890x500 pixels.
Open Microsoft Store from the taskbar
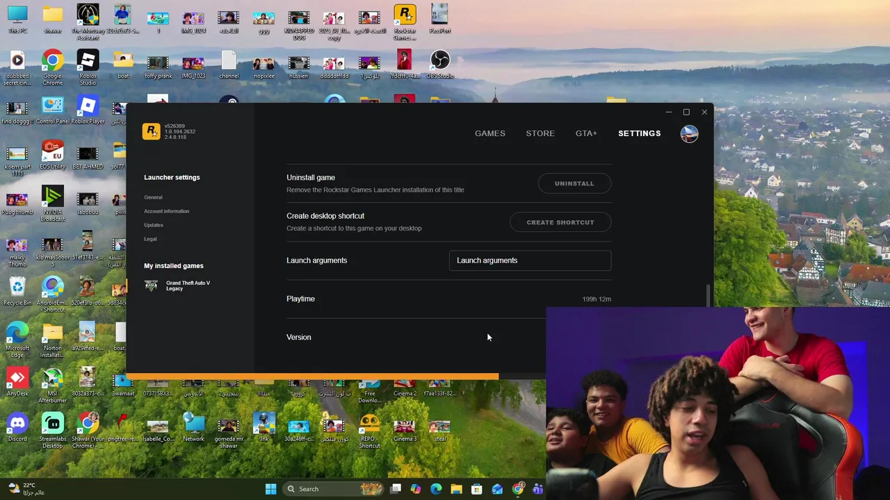(476, 489)
